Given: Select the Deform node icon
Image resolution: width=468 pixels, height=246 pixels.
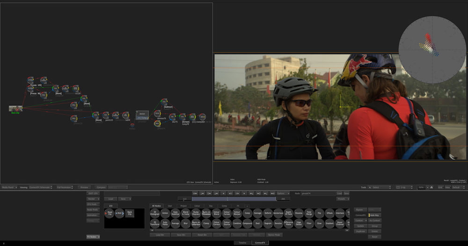Looking at the screenshot, I should pyautogui.click(x=268, y=213).
